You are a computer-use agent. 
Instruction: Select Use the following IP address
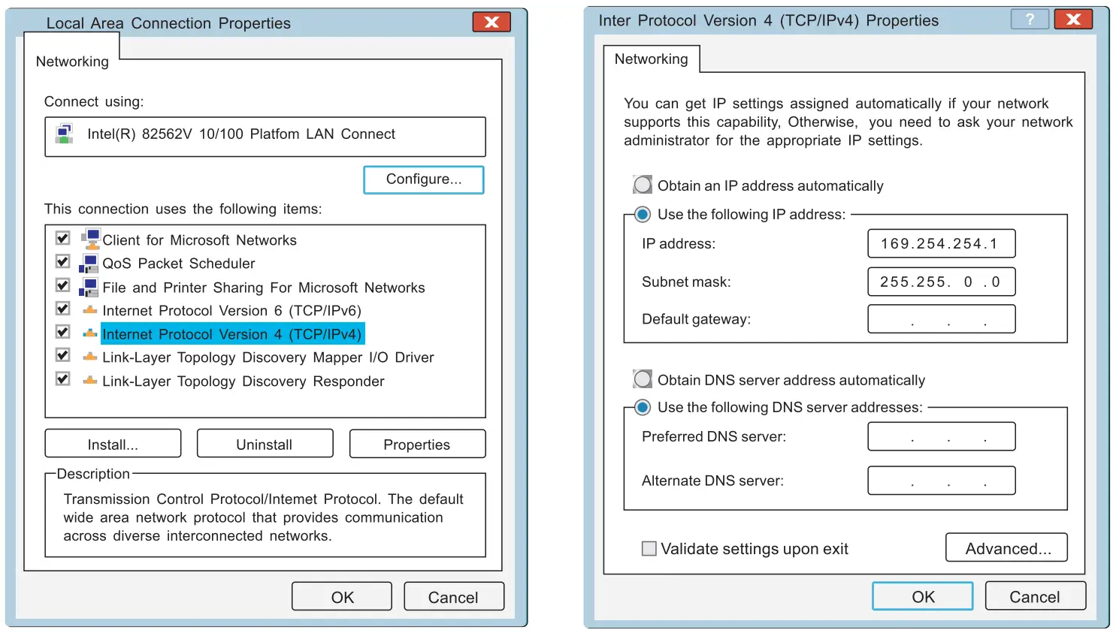(643, 214)
